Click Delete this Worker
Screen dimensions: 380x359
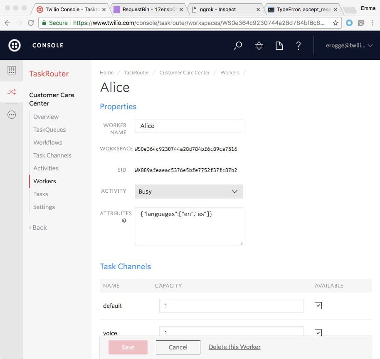click(234, 347)
